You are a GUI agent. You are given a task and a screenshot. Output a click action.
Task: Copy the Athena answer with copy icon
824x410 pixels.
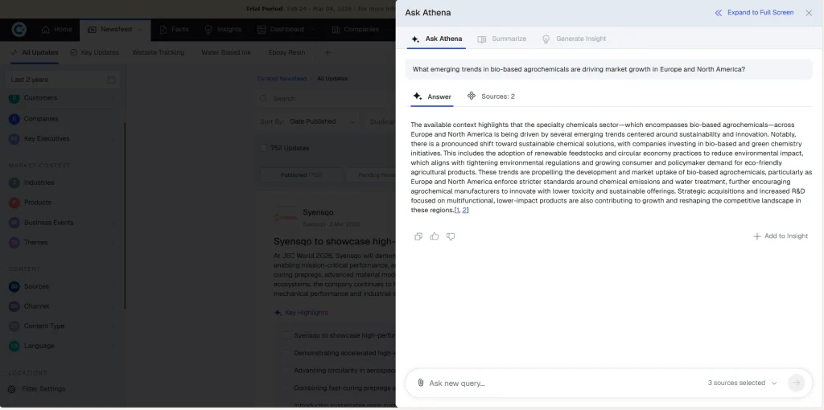click(x=418, y=236)
